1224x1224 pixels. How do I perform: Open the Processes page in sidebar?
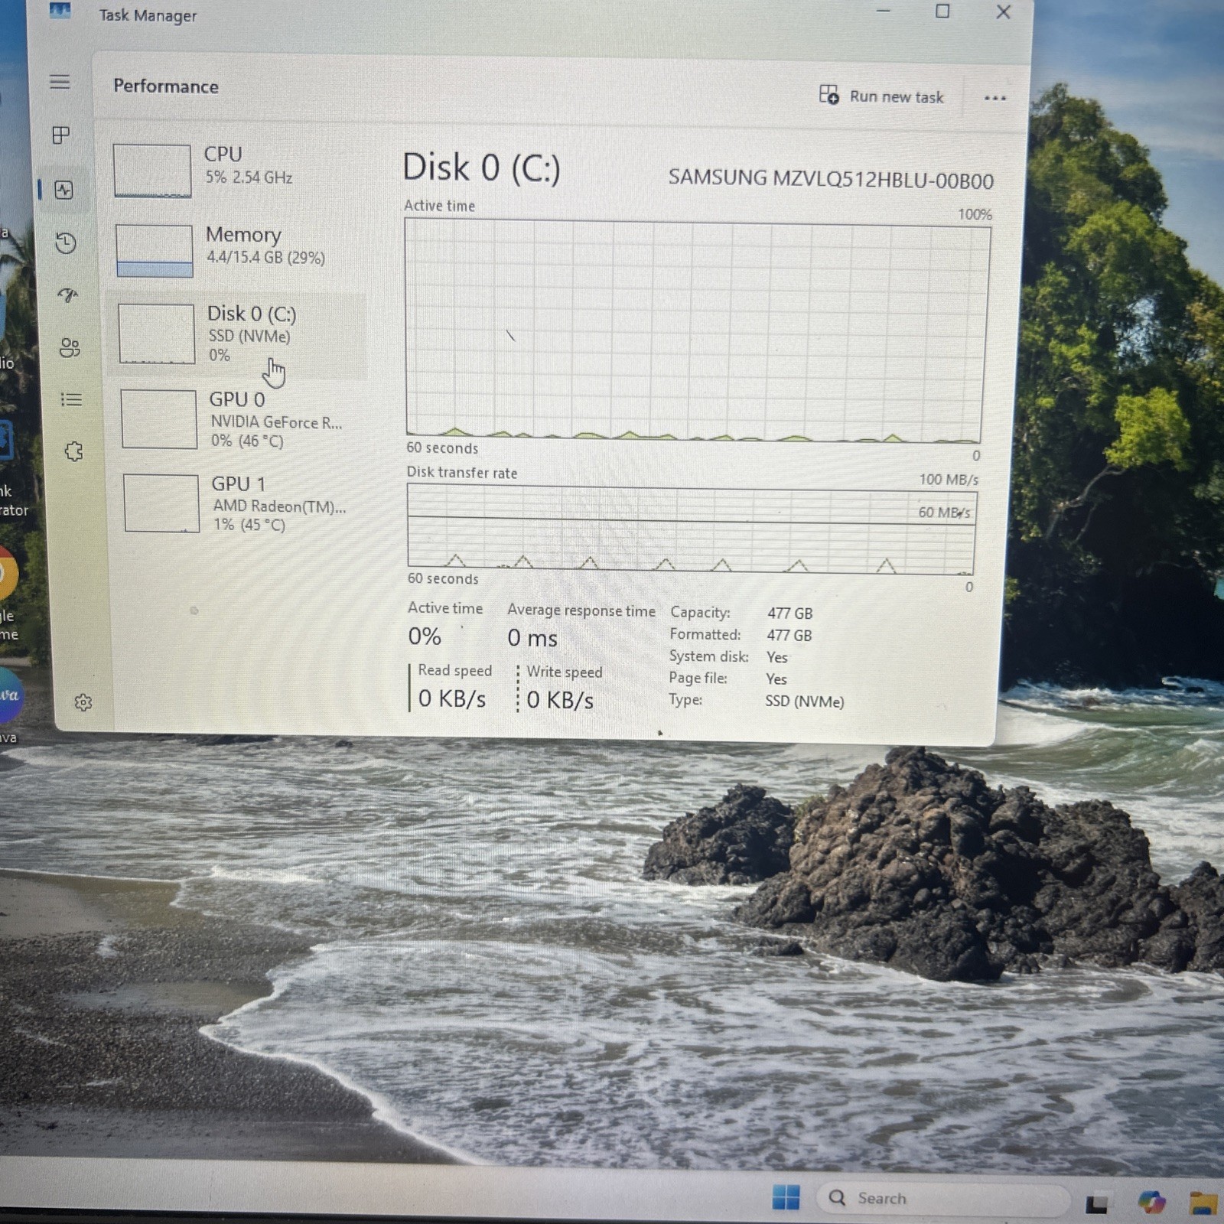(x=61, y=135)
